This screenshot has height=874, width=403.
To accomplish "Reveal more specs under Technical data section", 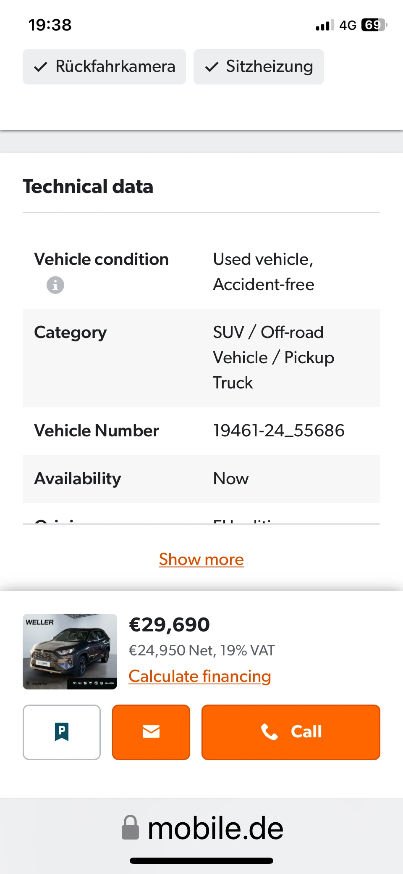I will [201, 559].
